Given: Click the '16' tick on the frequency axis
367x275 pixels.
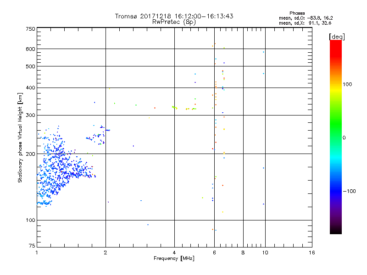Looking at the screenshot, I should point(312,253).
